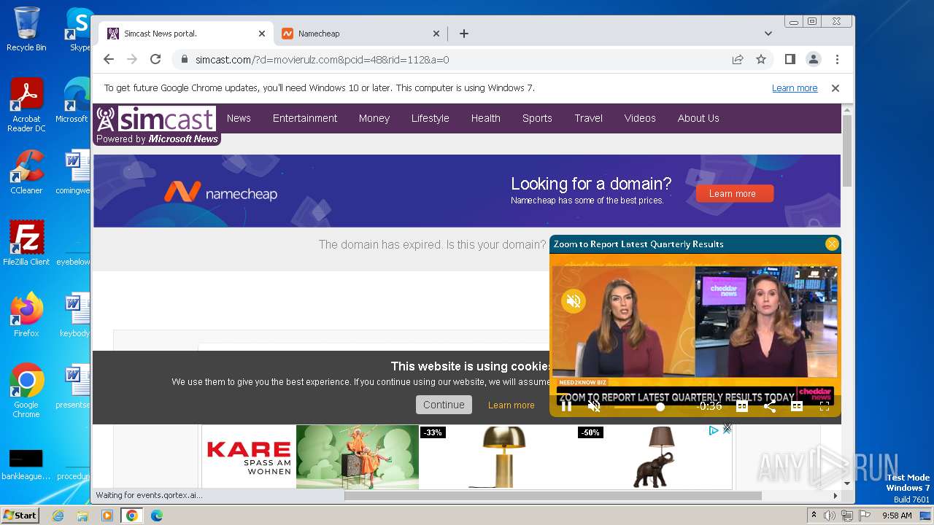Viewport: 934px width, 525px height.
Task: Open the Lifestyle section
Action: coord(430,118)
